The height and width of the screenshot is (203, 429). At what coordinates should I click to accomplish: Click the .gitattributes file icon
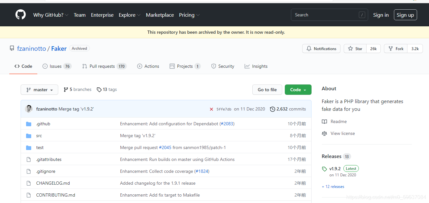(x=29, y=160)
